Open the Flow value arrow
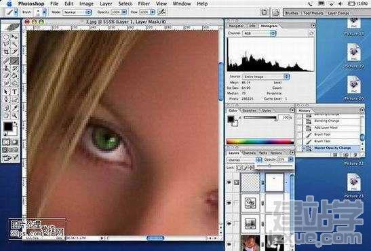 point(153,12)
